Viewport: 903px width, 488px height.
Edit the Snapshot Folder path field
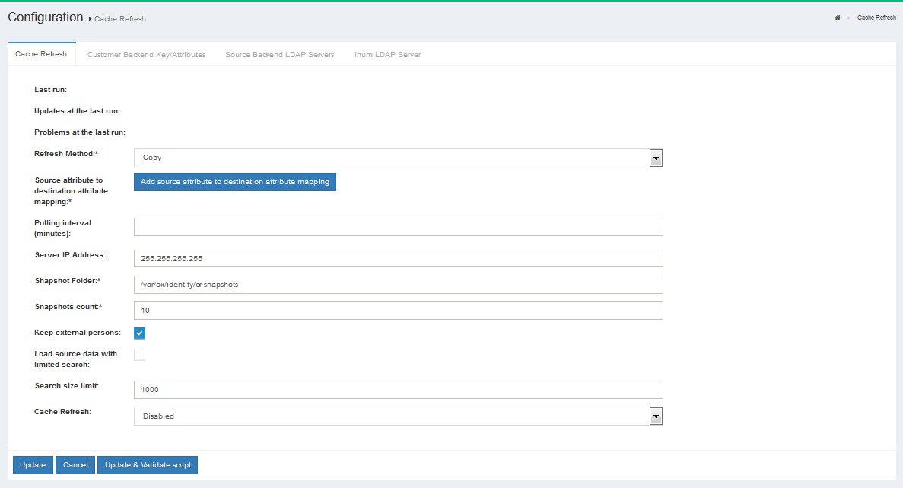tap(398, 285)
